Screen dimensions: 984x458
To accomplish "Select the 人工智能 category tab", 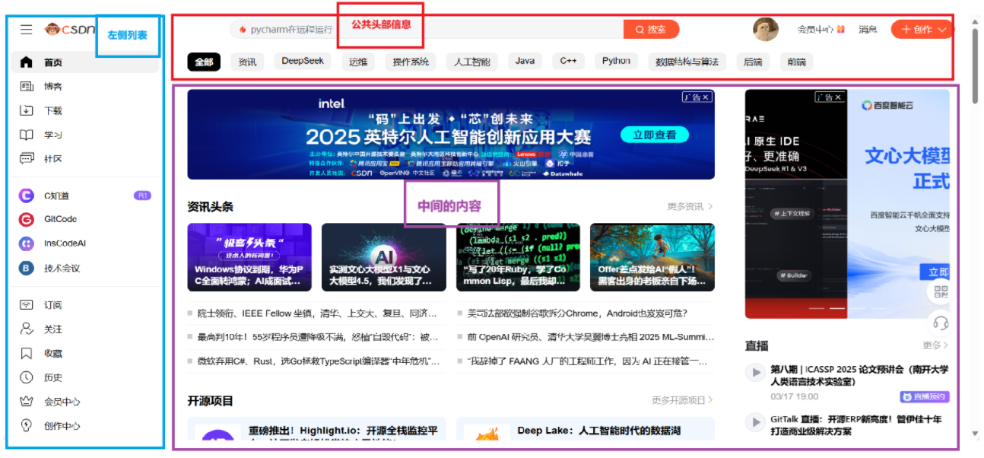I will 472,62.
